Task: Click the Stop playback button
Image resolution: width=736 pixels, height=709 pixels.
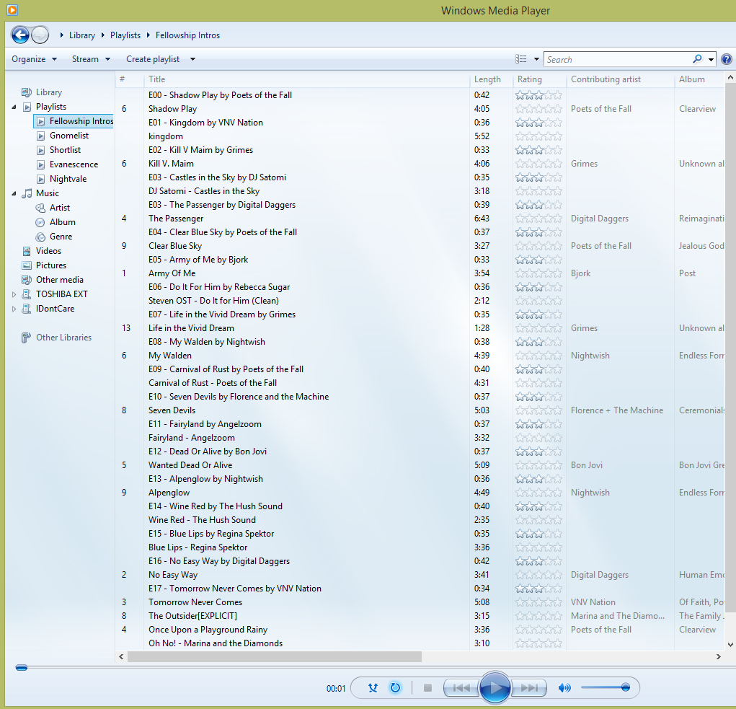Action: click(427, 688)
